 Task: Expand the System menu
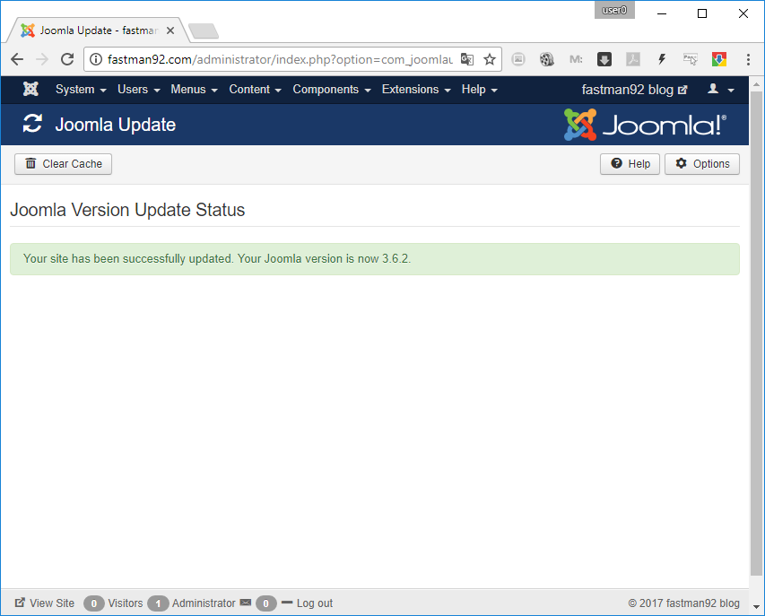coord(81,90)
